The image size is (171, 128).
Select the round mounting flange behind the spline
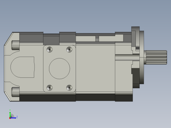click(x=142, y=57)
